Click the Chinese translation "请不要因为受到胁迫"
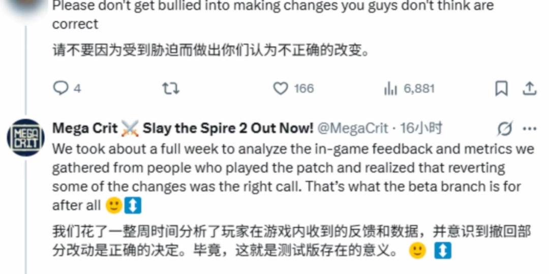Screen dimensions: 549x274 pos(211,51)
